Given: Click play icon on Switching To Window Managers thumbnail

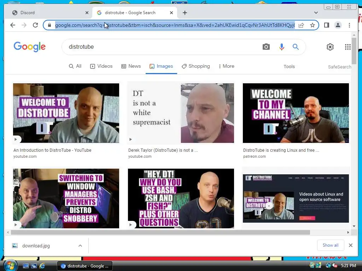Looking at the screenshot, I should (16, 225).
